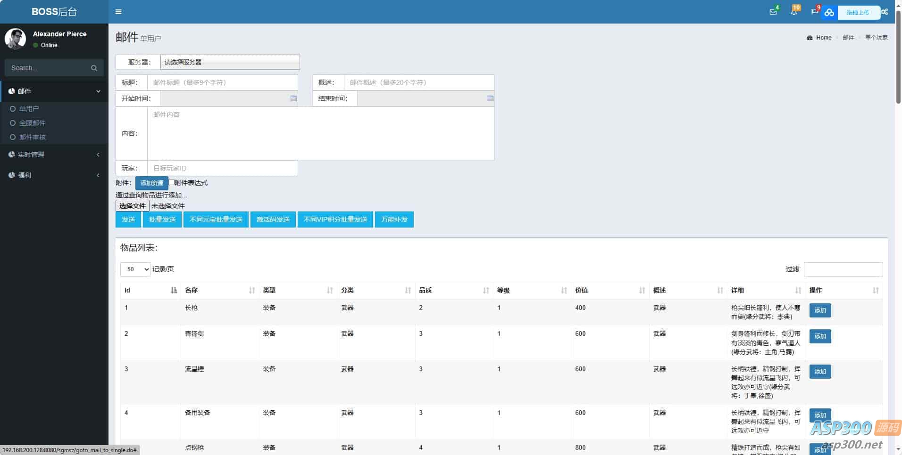The image size is (902, 455).
Task: Click the control sidebar gears icon
Action: tap(885, 12)
